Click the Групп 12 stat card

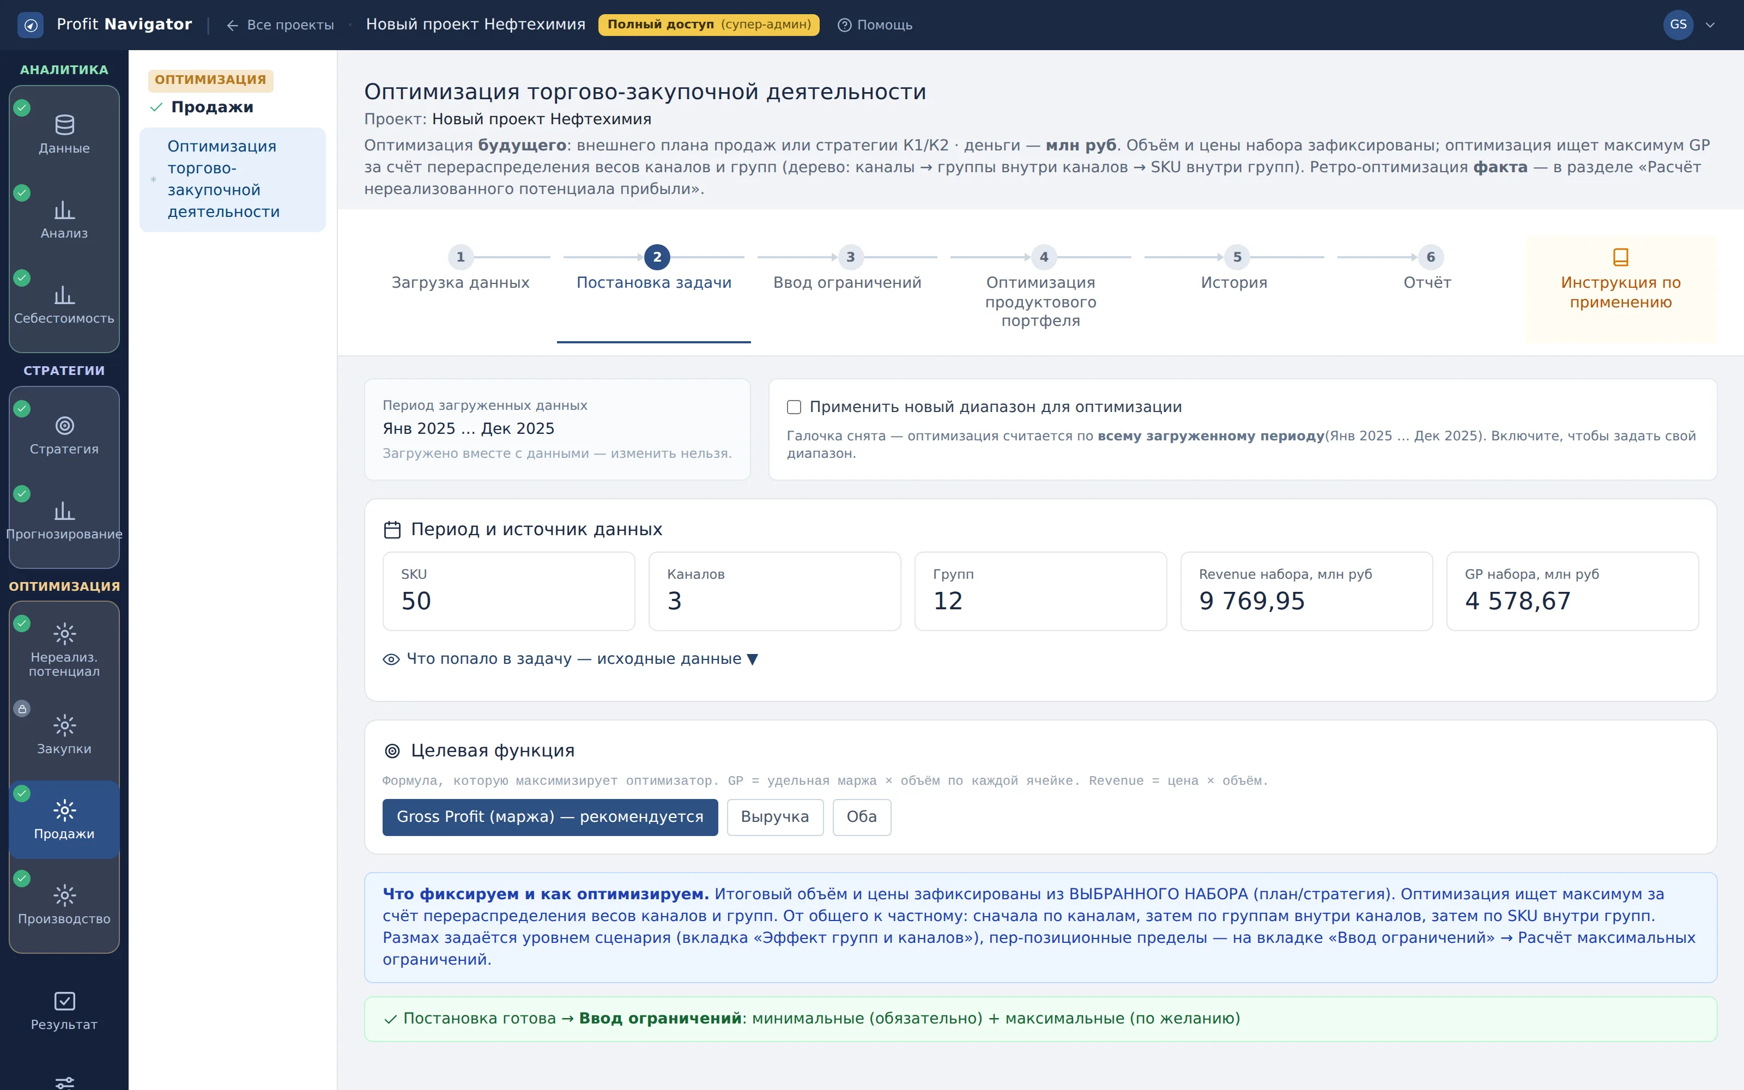pyautogui.click(x=1040, y=591)
